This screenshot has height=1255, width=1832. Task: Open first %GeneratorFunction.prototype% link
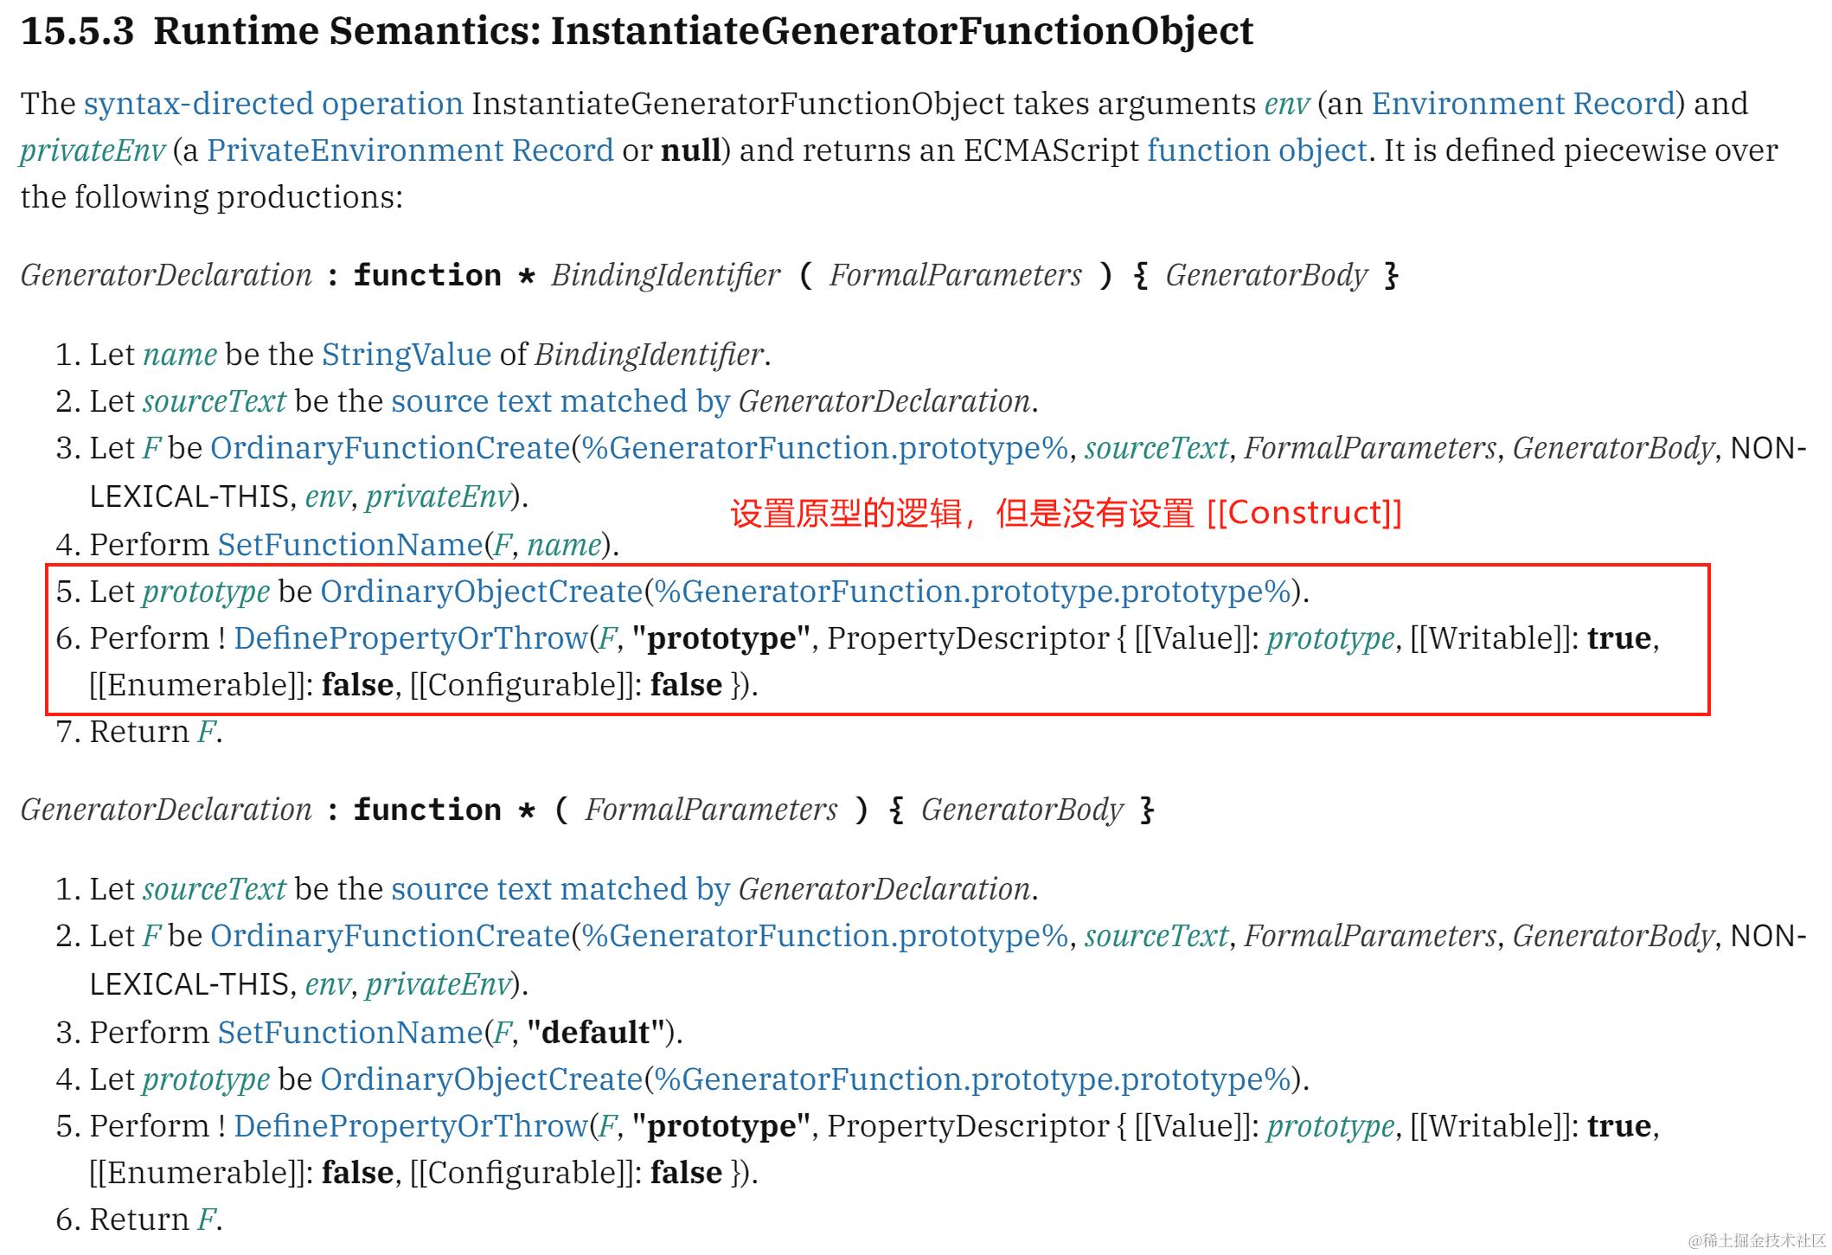824,448
